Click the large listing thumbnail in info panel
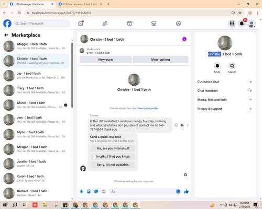 tap(225, 43)
